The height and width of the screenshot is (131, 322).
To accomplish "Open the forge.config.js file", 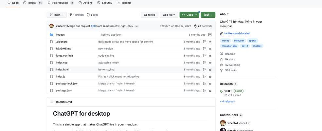I will coord(65,56).
